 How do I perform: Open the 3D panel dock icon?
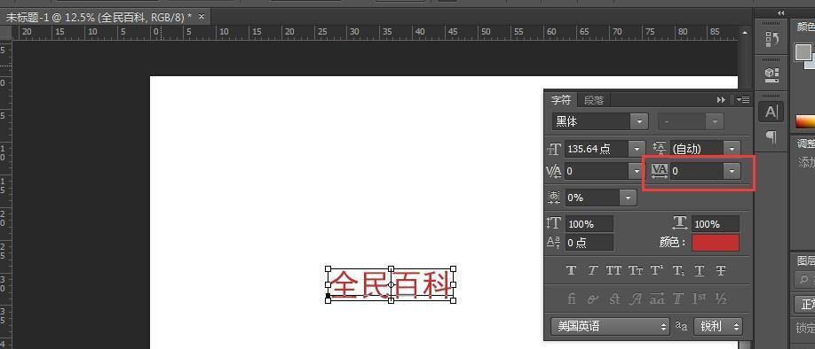(771, 75)
